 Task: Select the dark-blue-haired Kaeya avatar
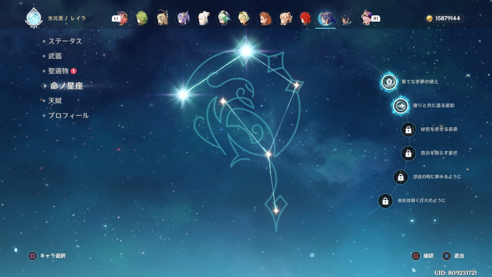346,18
